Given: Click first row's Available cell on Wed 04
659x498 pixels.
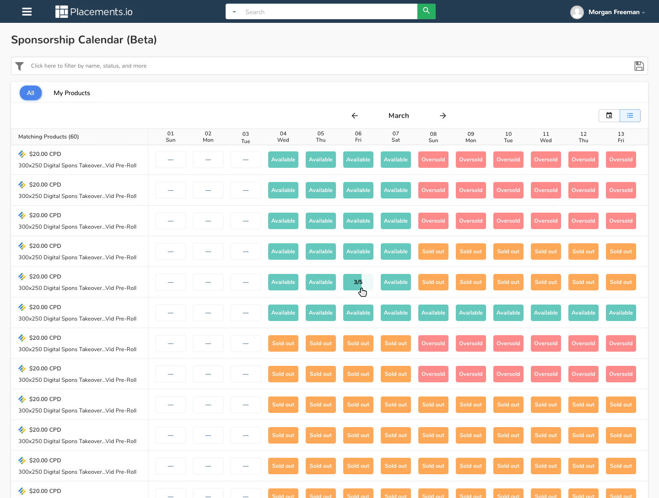Looking at the screenshot, I should pyautogui.click(x=283, y=160).
